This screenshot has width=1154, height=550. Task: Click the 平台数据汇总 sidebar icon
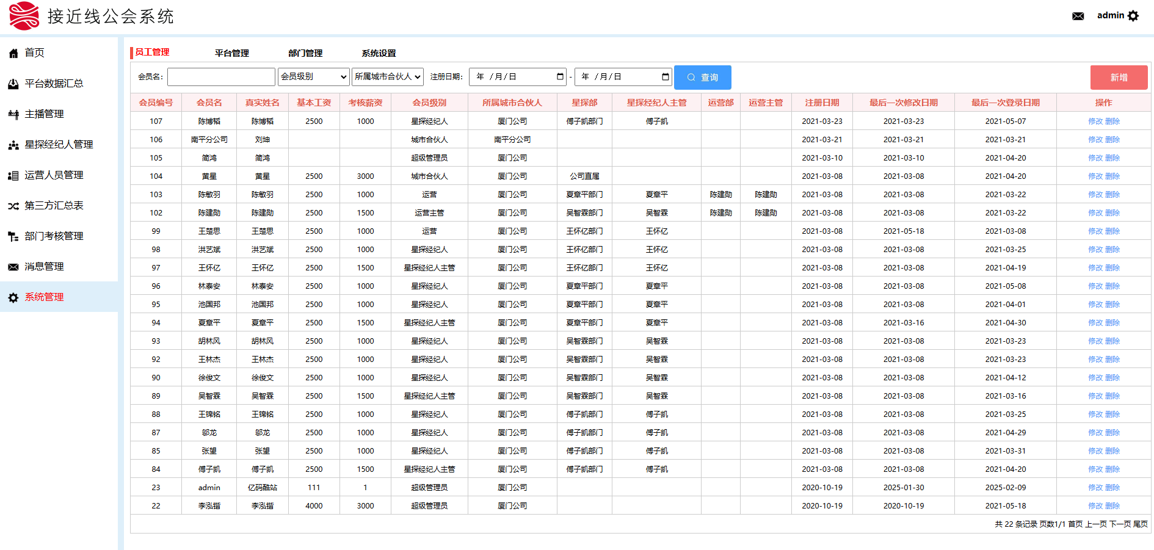tap(13, 84)
